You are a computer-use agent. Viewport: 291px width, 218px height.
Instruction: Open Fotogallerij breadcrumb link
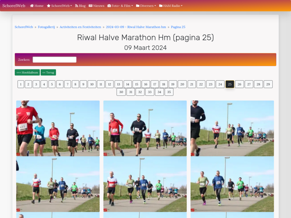(47, 27)
